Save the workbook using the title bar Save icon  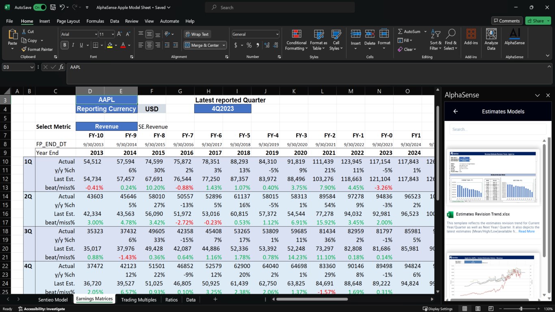[53, 7]
